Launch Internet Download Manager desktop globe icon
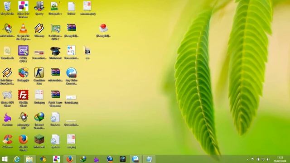Image resolution: width=290 pixels, height=163 pixels. [x=39, y=120]
